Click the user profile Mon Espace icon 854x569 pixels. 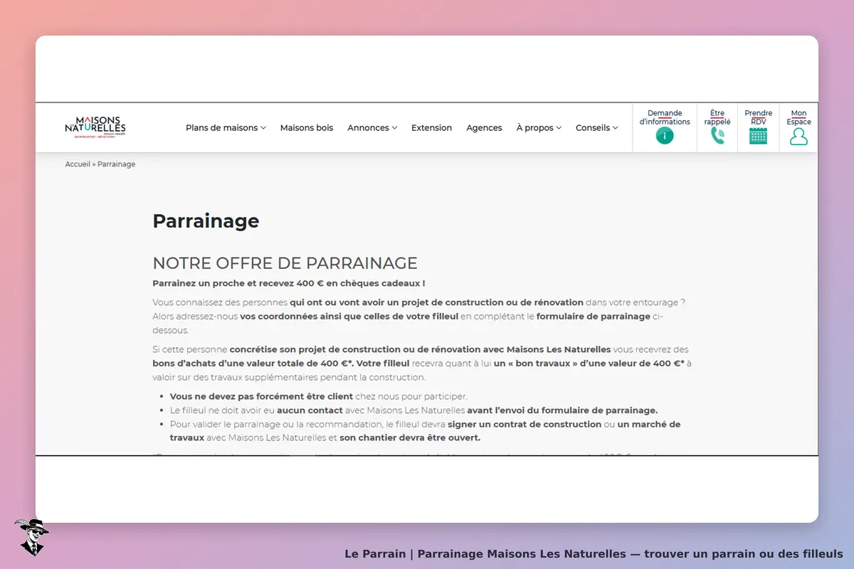coord(799,136)
